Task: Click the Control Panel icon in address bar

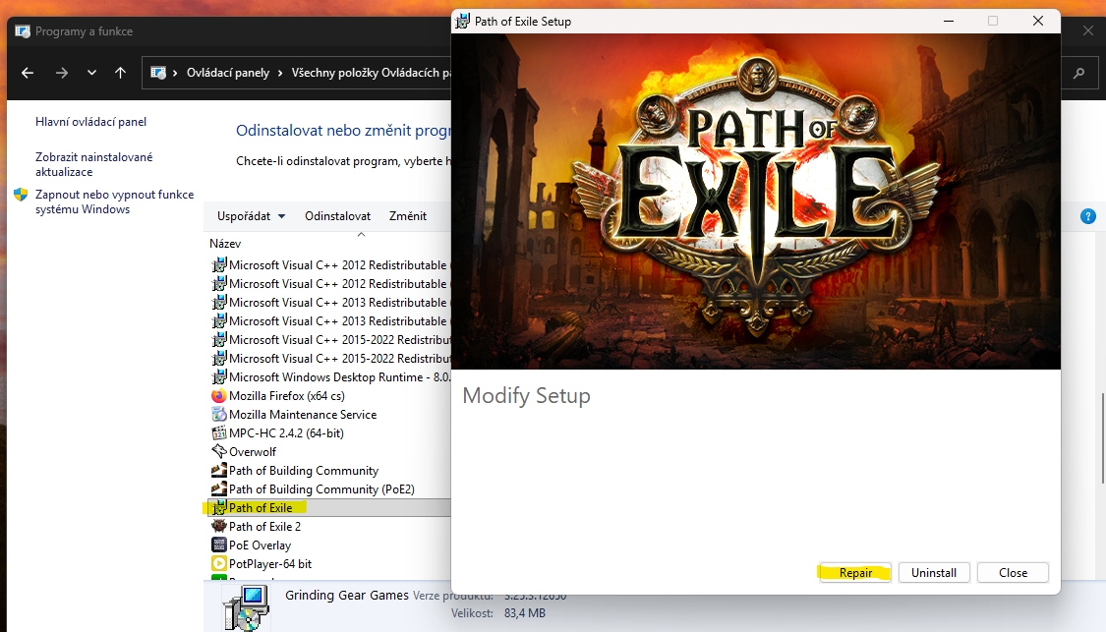Action: click(x=158, y=73)
